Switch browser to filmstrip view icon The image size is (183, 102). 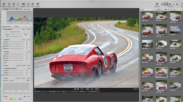point(156,9)
